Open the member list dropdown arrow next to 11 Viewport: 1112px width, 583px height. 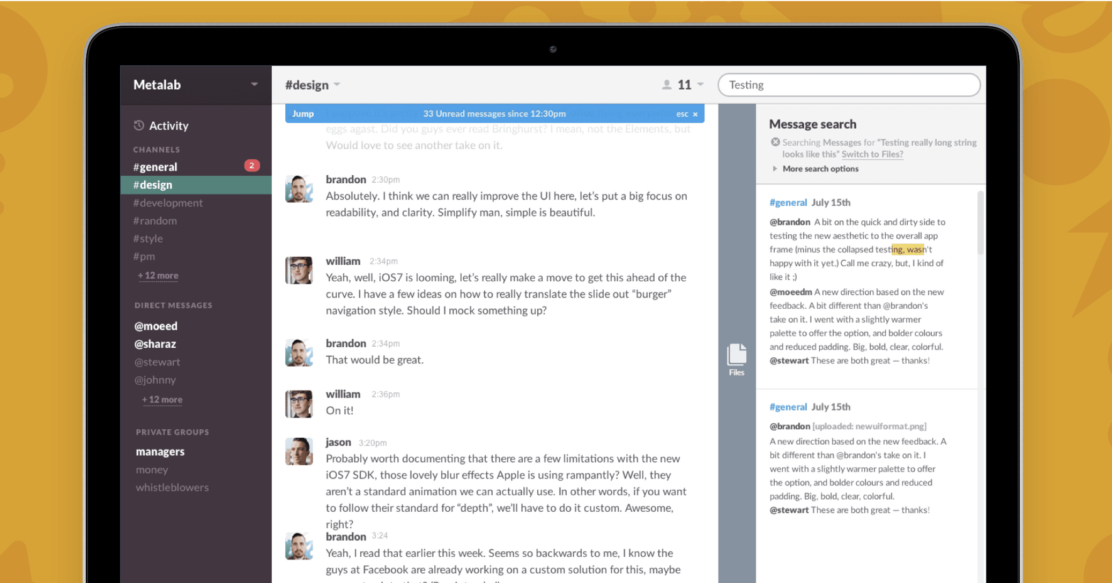tap(700, 85)
